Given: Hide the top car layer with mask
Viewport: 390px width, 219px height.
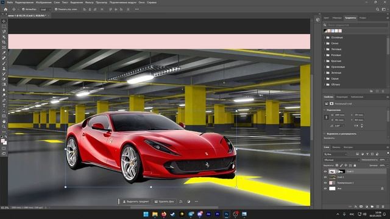Looking at the screenshot, I should (x=325, y=172).
